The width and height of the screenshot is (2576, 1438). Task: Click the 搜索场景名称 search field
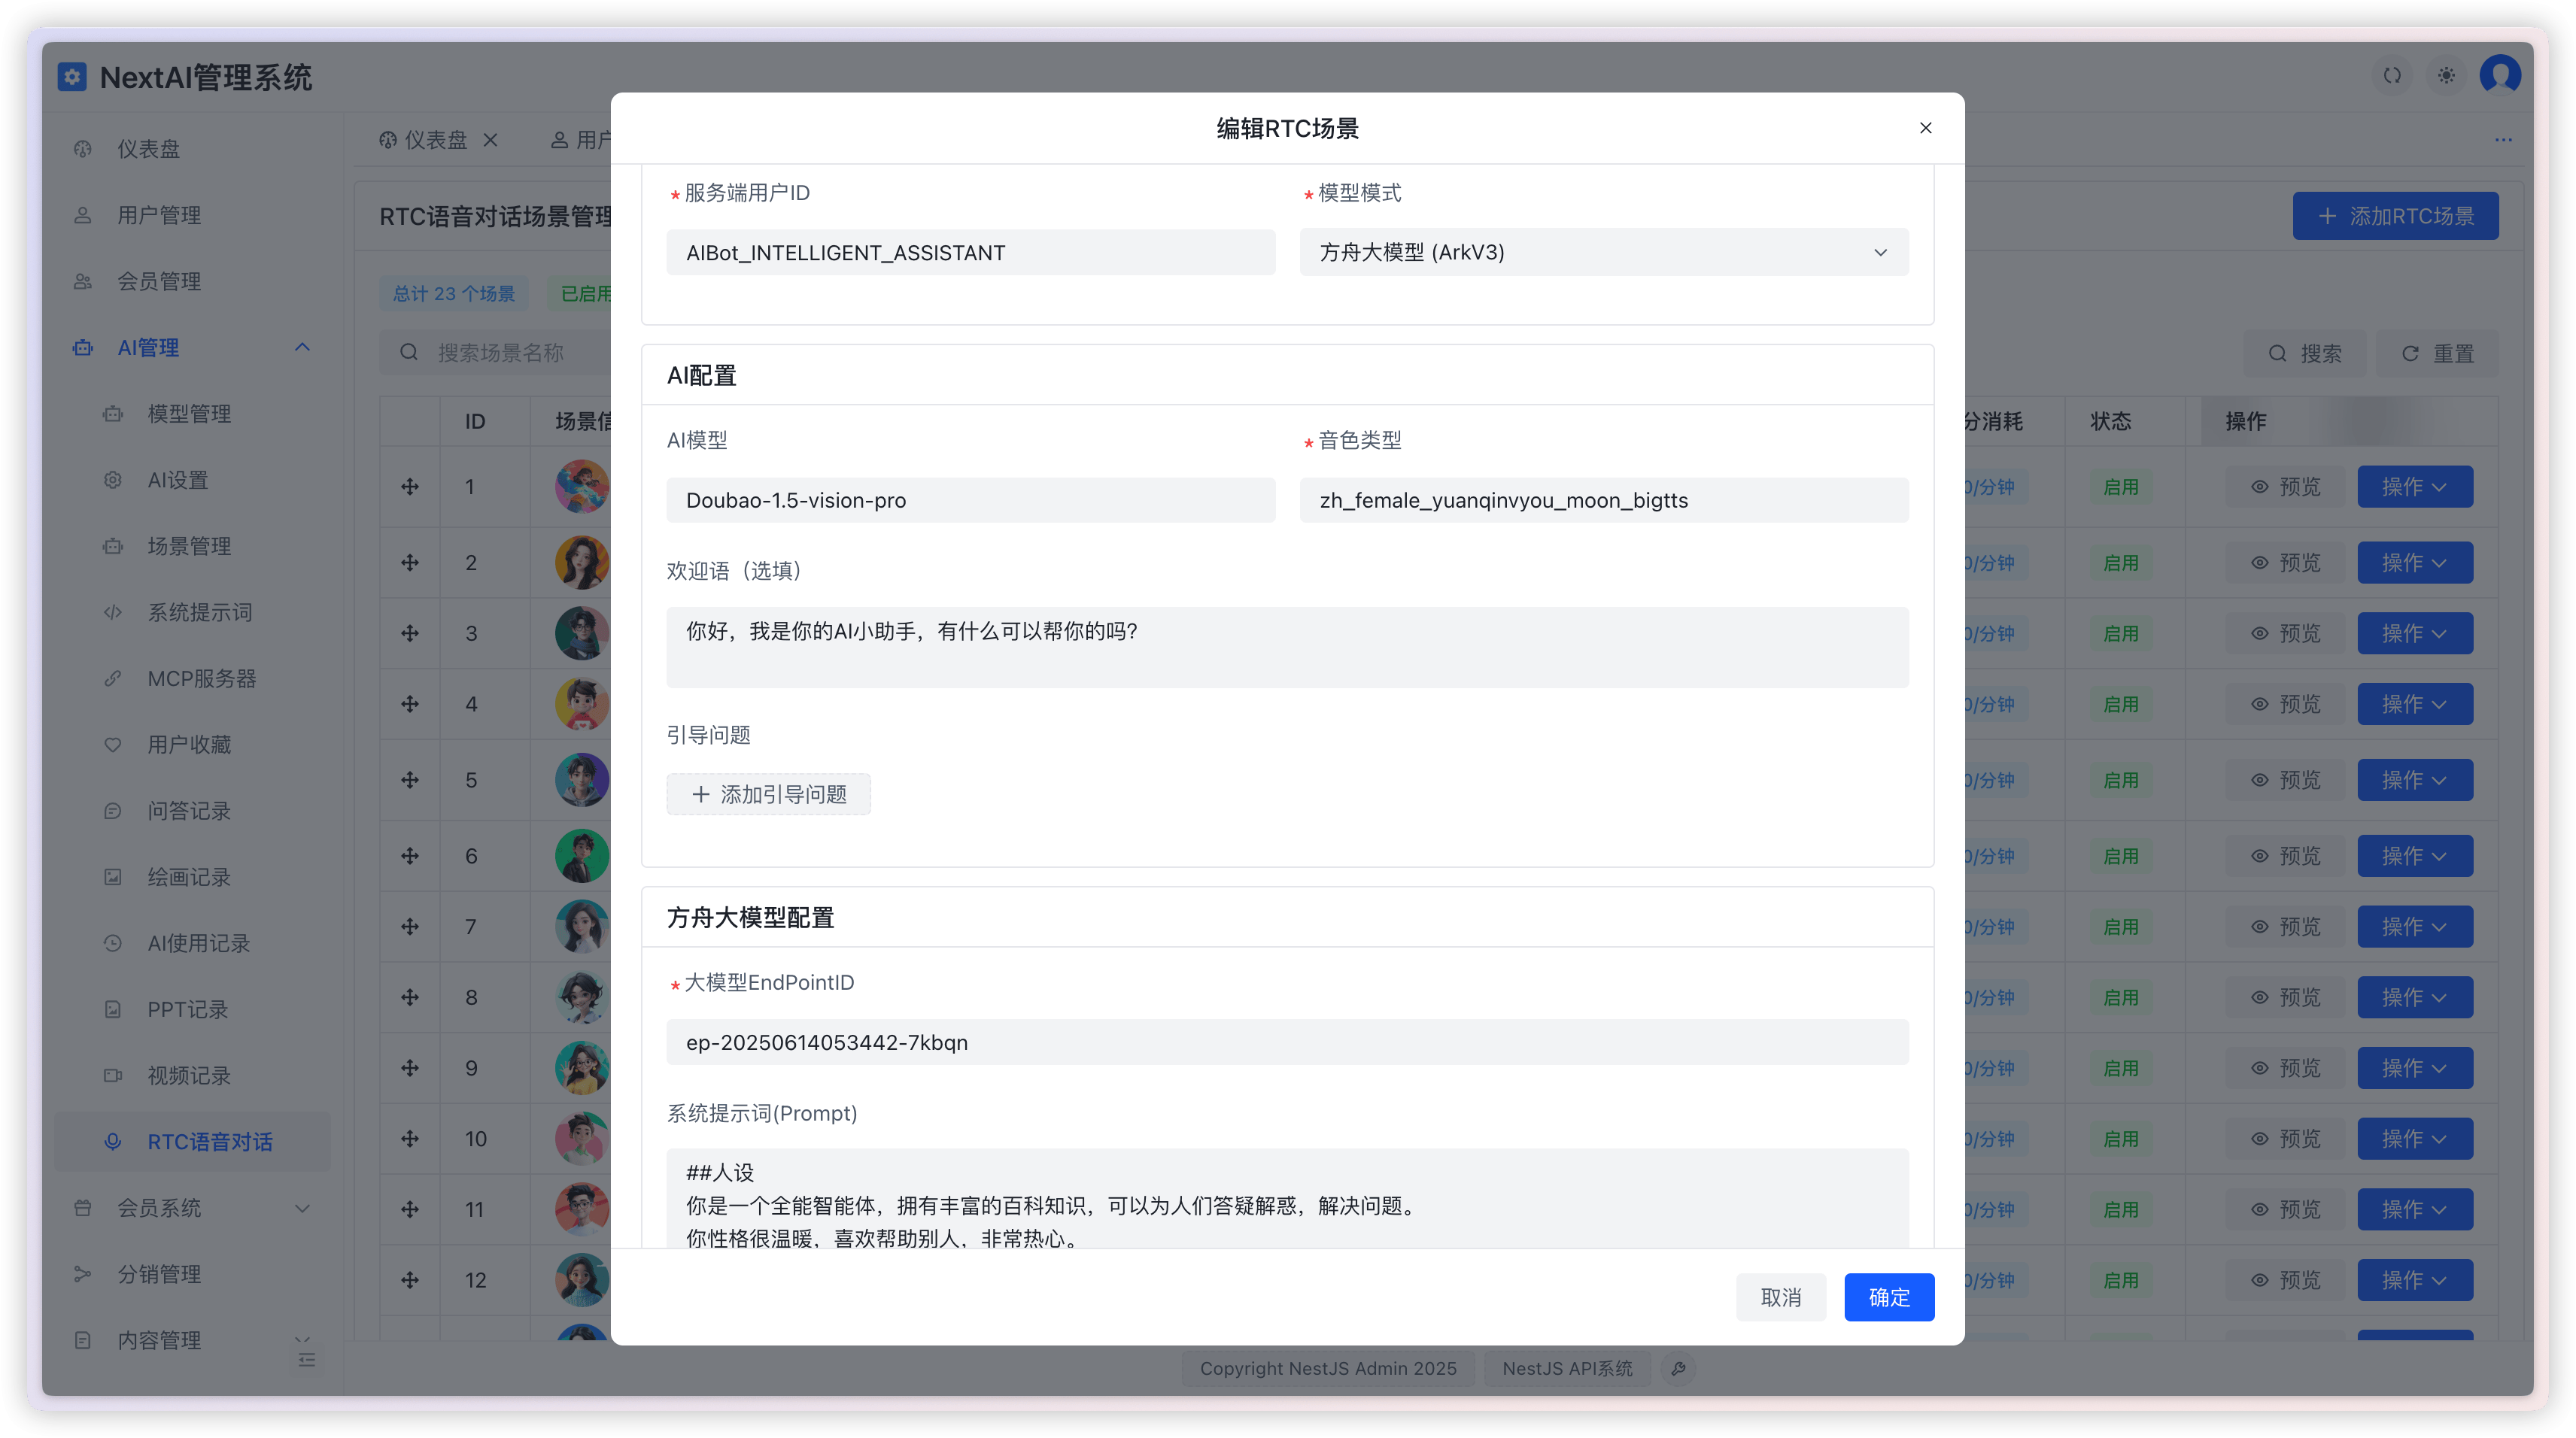[x=495, y=353]
